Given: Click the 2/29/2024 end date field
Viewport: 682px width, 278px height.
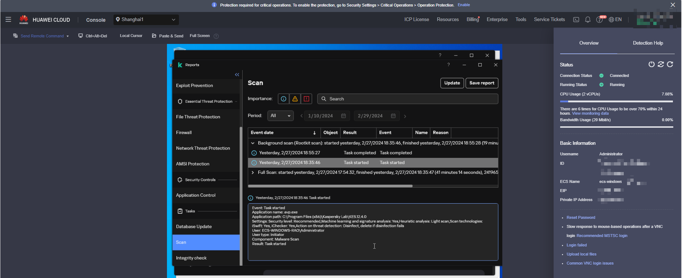Looking at the screenshot, I should point(377,116).
